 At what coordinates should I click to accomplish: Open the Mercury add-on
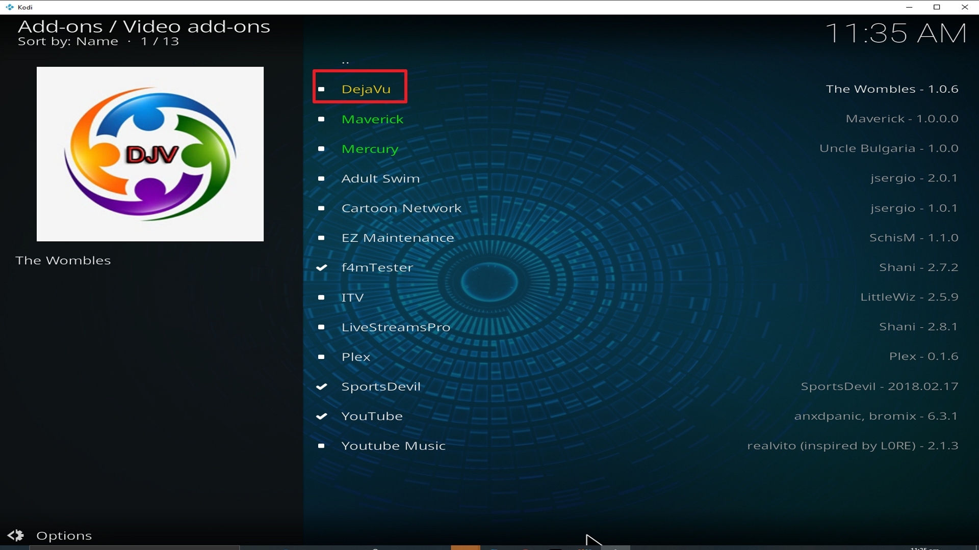[x=370, y=149]
